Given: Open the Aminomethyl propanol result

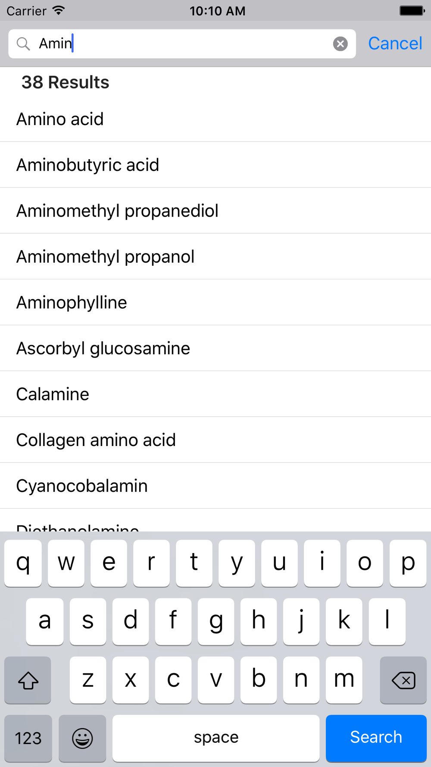Looking at the screenshot, I should coord(215,257).
